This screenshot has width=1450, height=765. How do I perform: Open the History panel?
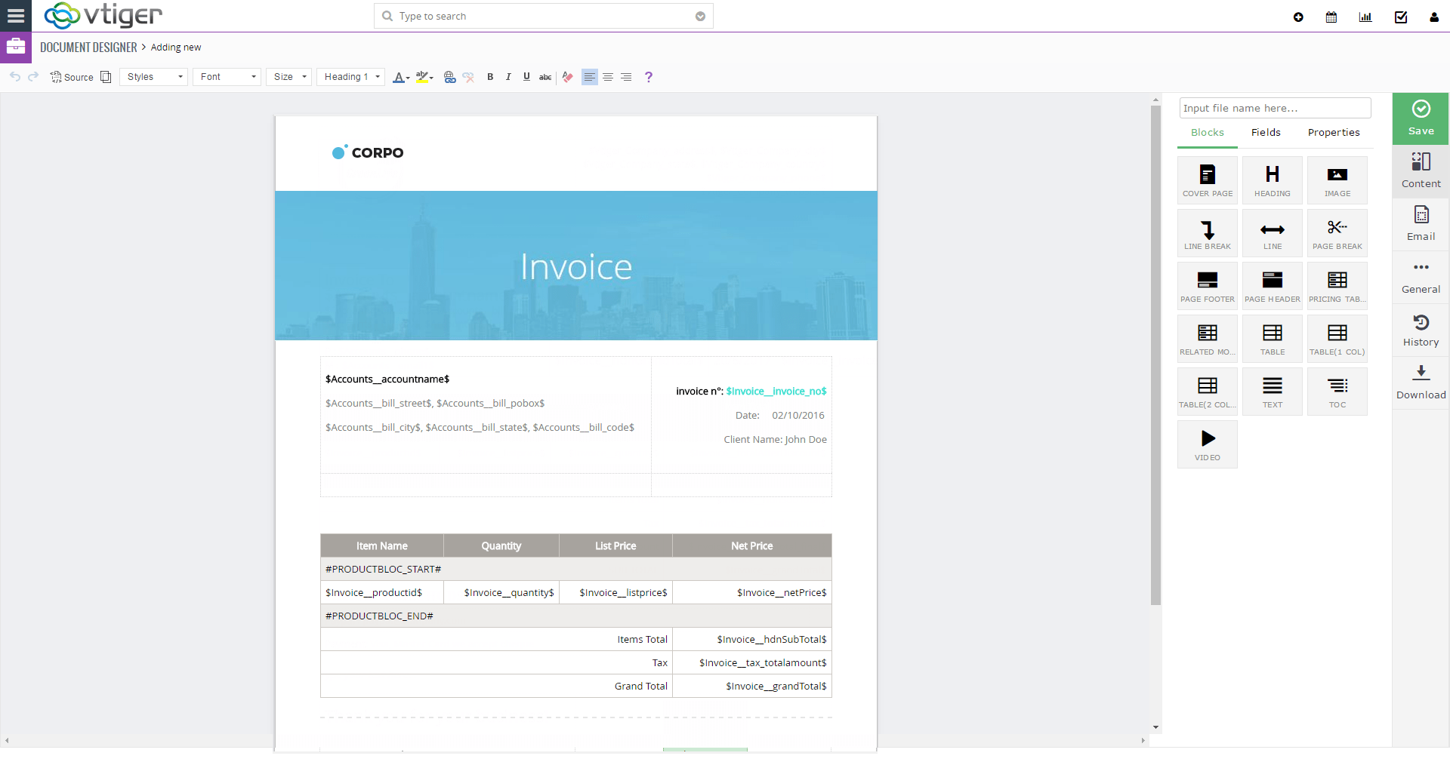coord(1421,330)
